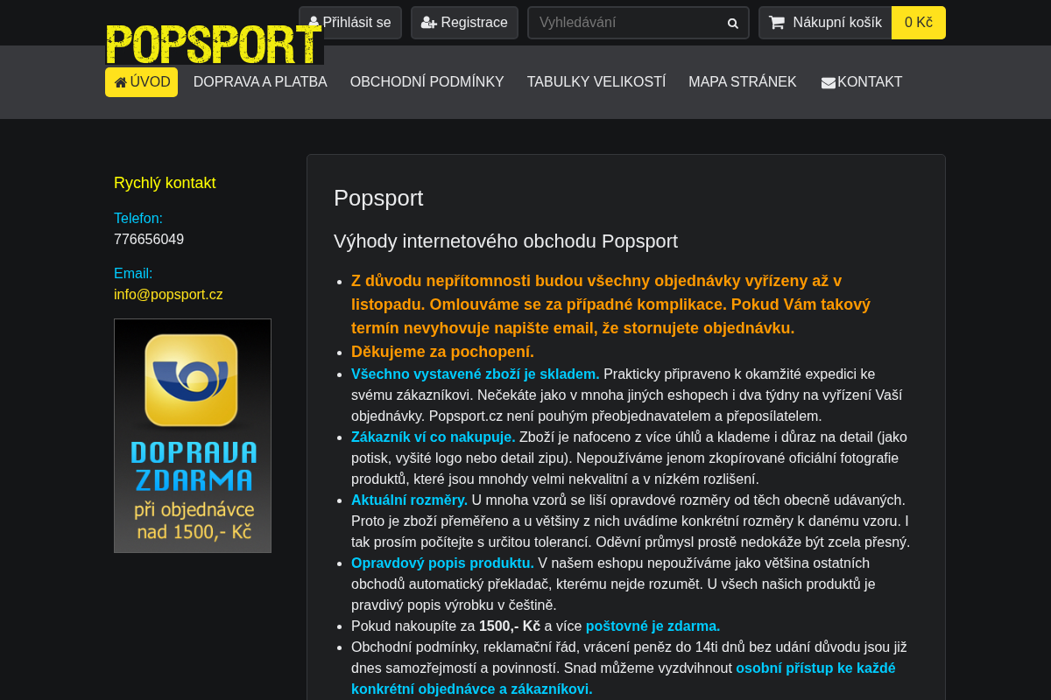1051x700 pixels.
Task: Go to the Úvod menu item
Action: [x=141, y=82]
